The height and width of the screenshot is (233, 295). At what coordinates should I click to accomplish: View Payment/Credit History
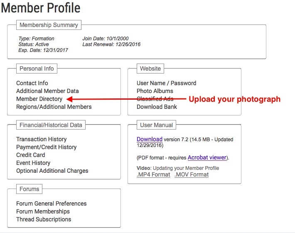[x=46, y=147]
